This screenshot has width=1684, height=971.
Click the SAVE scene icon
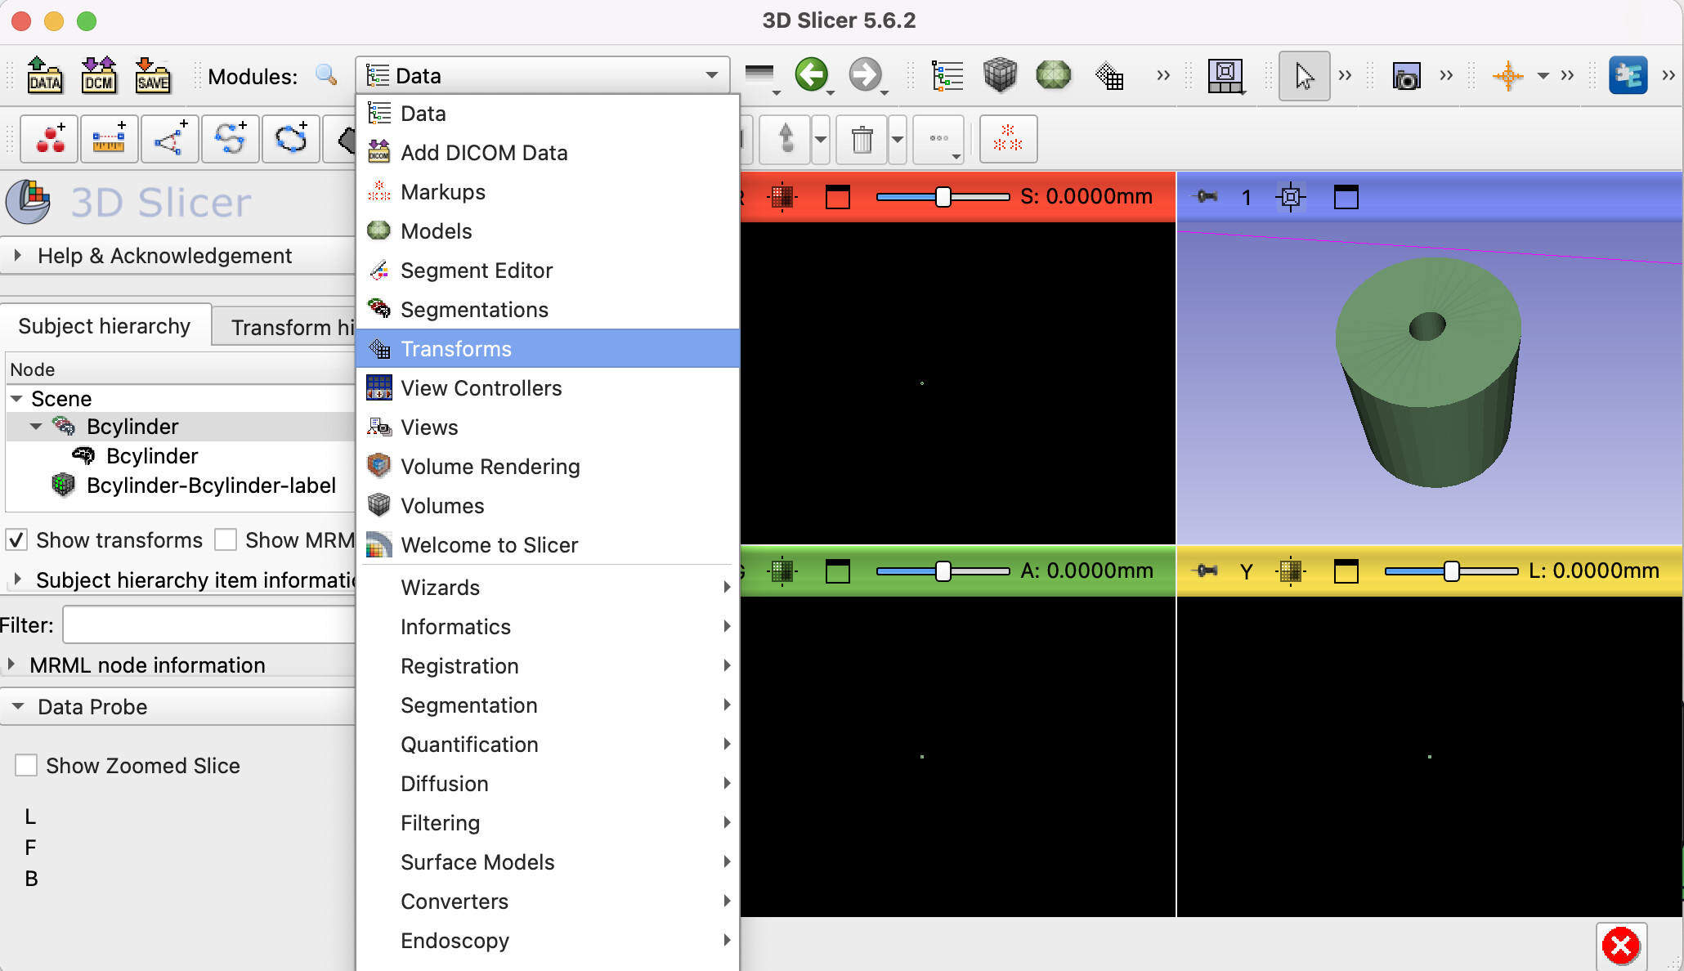153,75
